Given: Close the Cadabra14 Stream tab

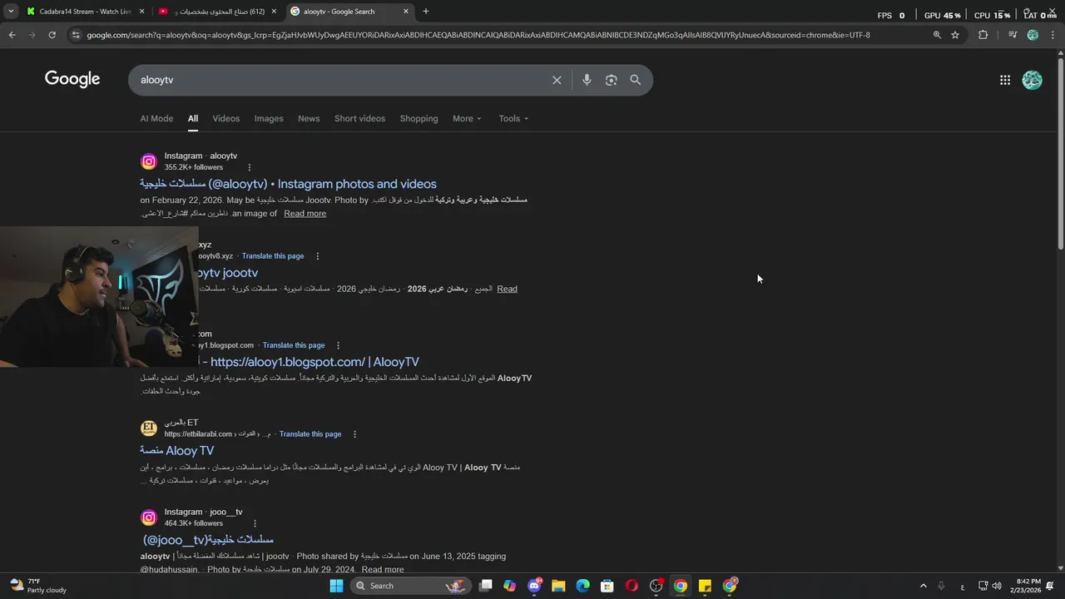Looking at the screenshot, I should click(x=141, y=12).
